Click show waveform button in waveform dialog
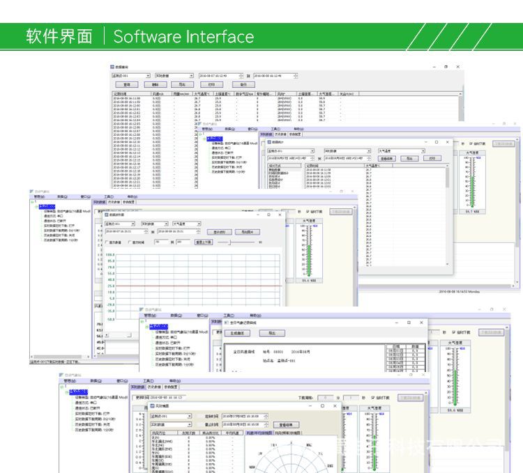This screenshot has width=523, height=473. [219, 232]
